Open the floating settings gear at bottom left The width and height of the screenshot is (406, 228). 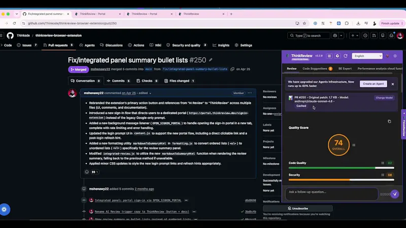point(4,209)
